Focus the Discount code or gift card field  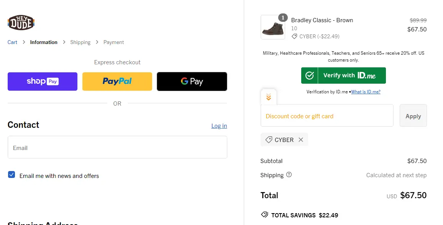pyautogui.click(x=327, y=116)
